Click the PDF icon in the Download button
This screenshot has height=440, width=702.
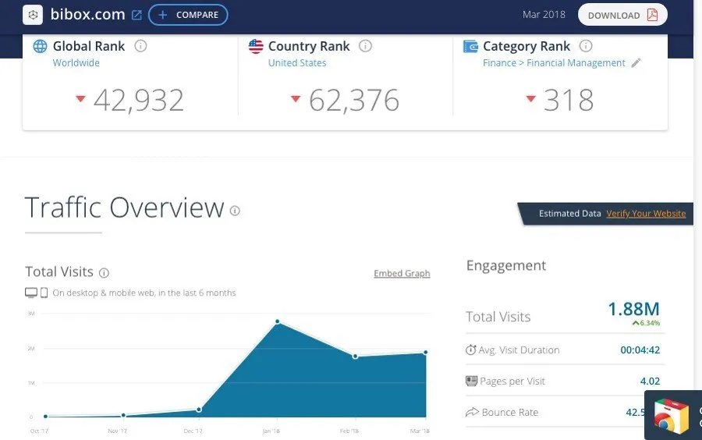(x=652, y=15)
